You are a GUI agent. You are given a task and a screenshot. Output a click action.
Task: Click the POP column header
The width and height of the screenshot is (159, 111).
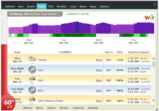(x=120, y=52)
